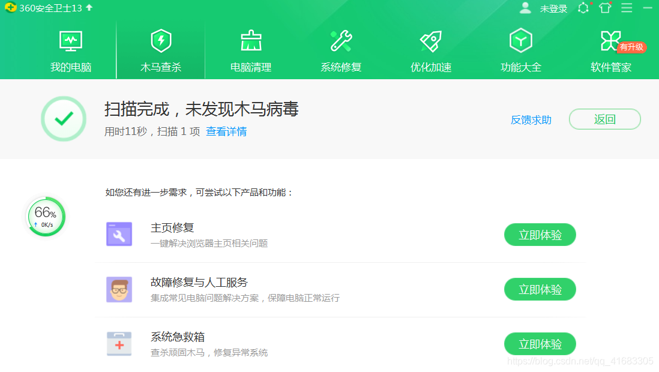Open the notification center icon with red dot
This screenshot has height=372, width=659.
point(584,8)
